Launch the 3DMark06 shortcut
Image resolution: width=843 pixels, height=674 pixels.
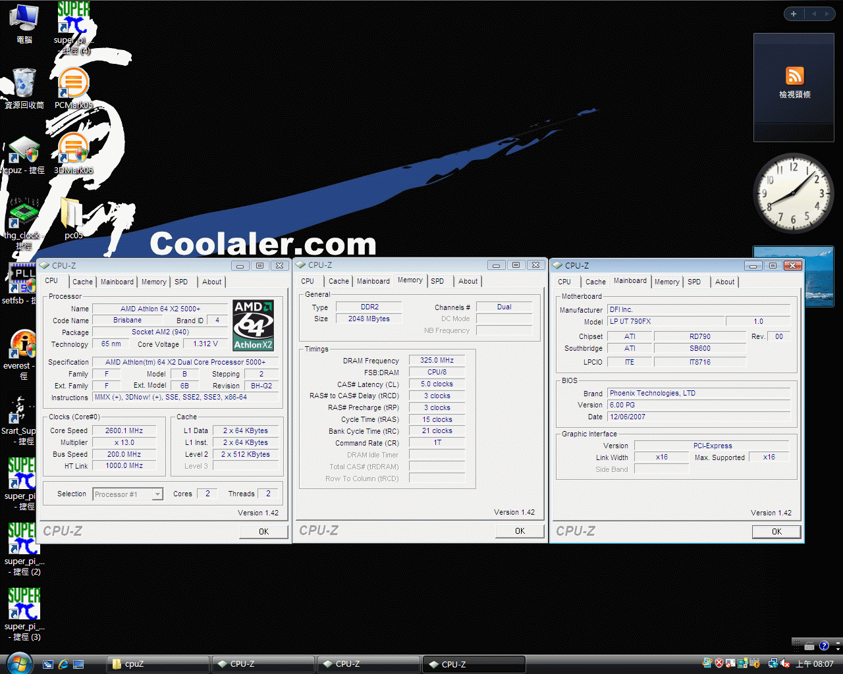pyautogui.click(x=73, y=153)
